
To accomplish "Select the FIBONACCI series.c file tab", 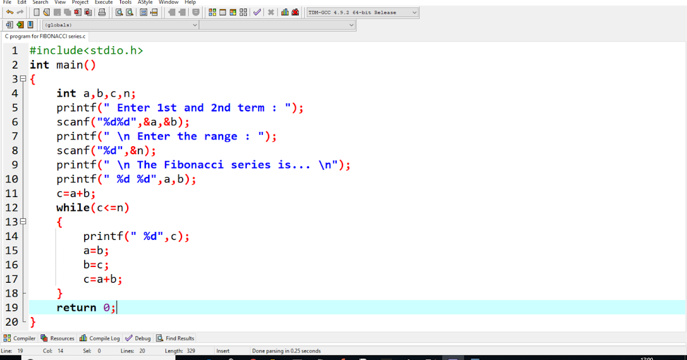I will 44,36.
